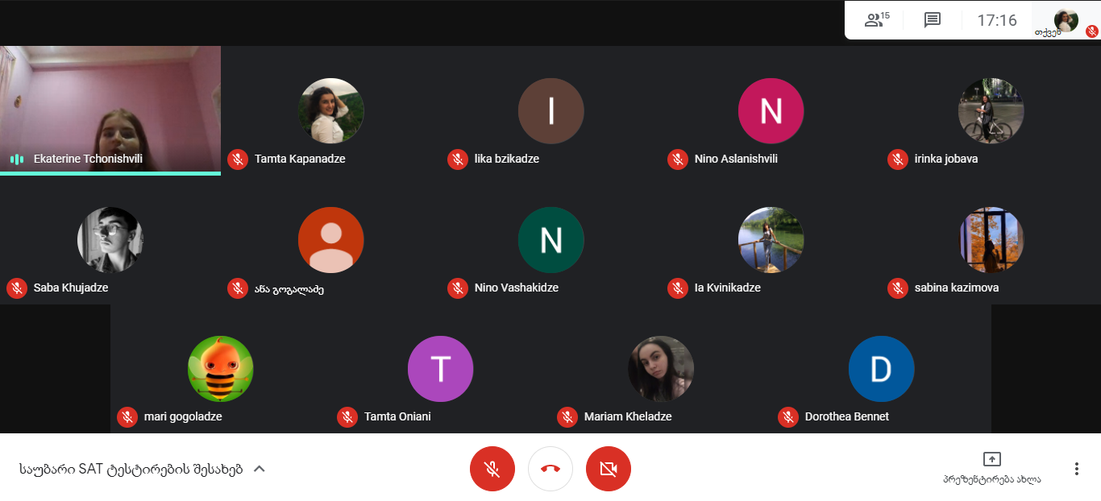Expand meeting details chevron next to SAT title

click(x=260, y=469)
